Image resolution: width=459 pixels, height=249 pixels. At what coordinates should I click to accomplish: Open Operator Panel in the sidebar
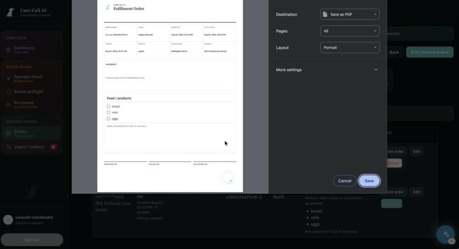tap(32, 78)
